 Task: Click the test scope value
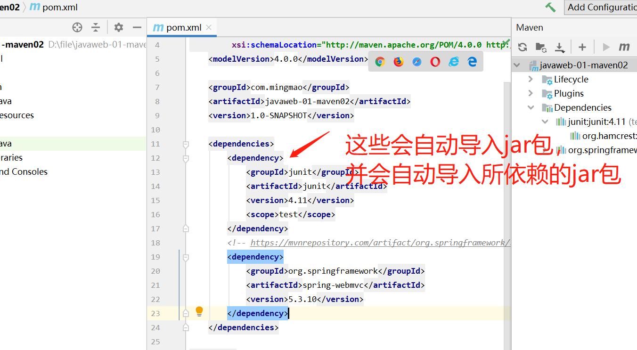click(288, 214)
